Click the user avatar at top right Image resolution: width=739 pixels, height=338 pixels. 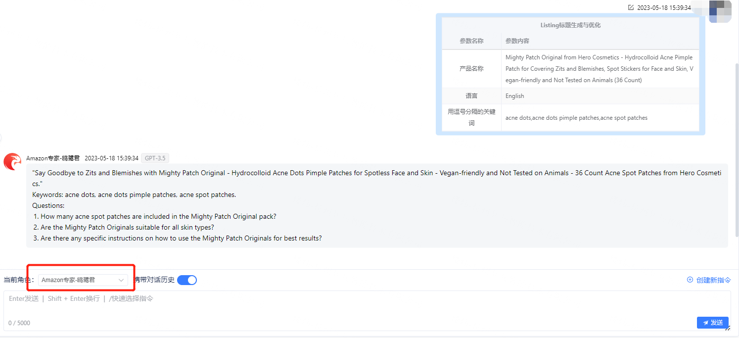pyautogui.click(x=720, y=11)
